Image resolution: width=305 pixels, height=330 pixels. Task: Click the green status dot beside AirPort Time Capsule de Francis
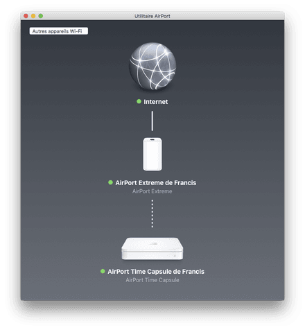[x=103, y=271]
